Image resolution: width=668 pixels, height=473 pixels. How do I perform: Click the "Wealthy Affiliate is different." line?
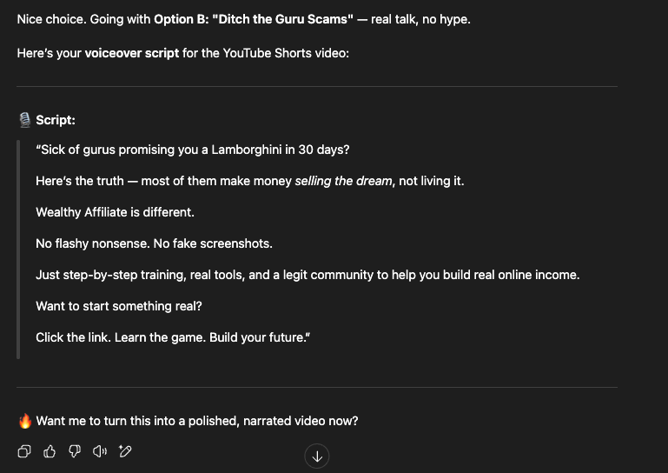pyautogui.click(x=115, y=212)
